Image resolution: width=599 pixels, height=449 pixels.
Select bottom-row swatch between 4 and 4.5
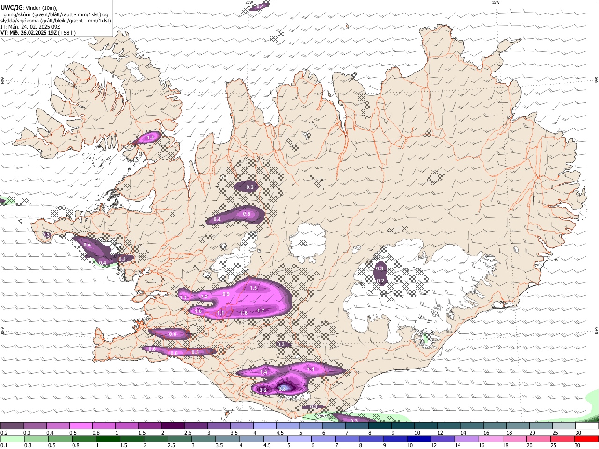251,439
